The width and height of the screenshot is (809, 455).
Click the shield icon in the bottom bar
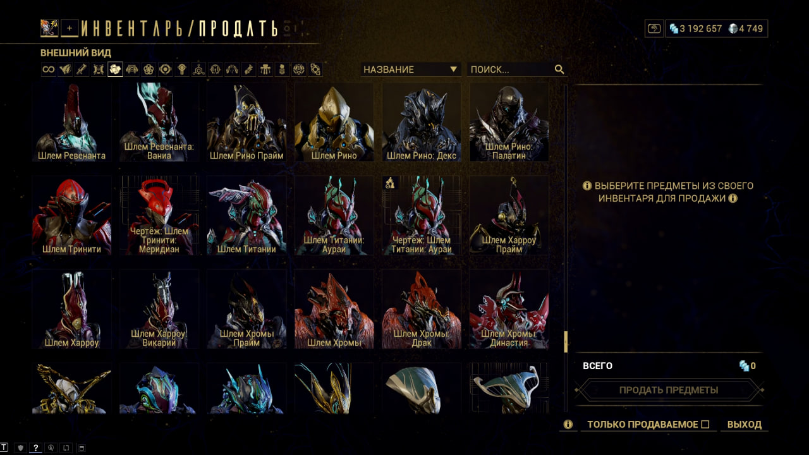(x=20, y=448)
